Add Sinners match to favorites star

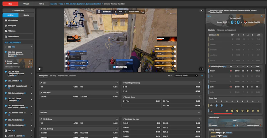tap(262, 16)
